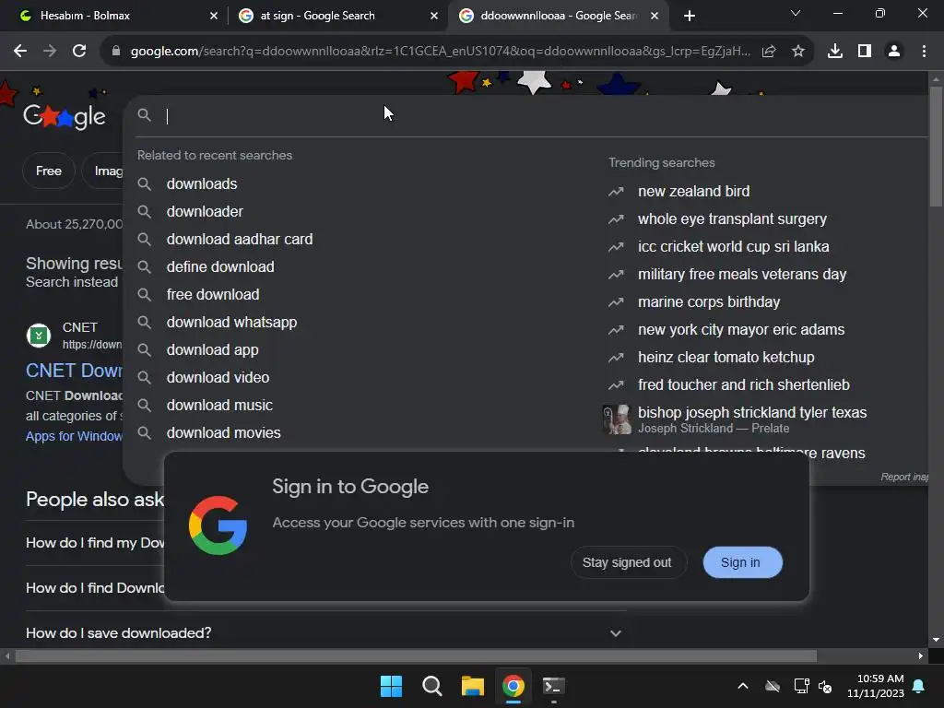Open the notifications bell icon
The width and height of the screenshot is (944, 708).
[x=919, y=686]
